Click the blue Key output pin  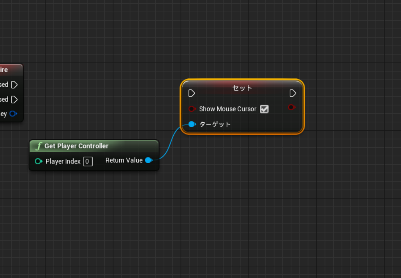(13, 114)
